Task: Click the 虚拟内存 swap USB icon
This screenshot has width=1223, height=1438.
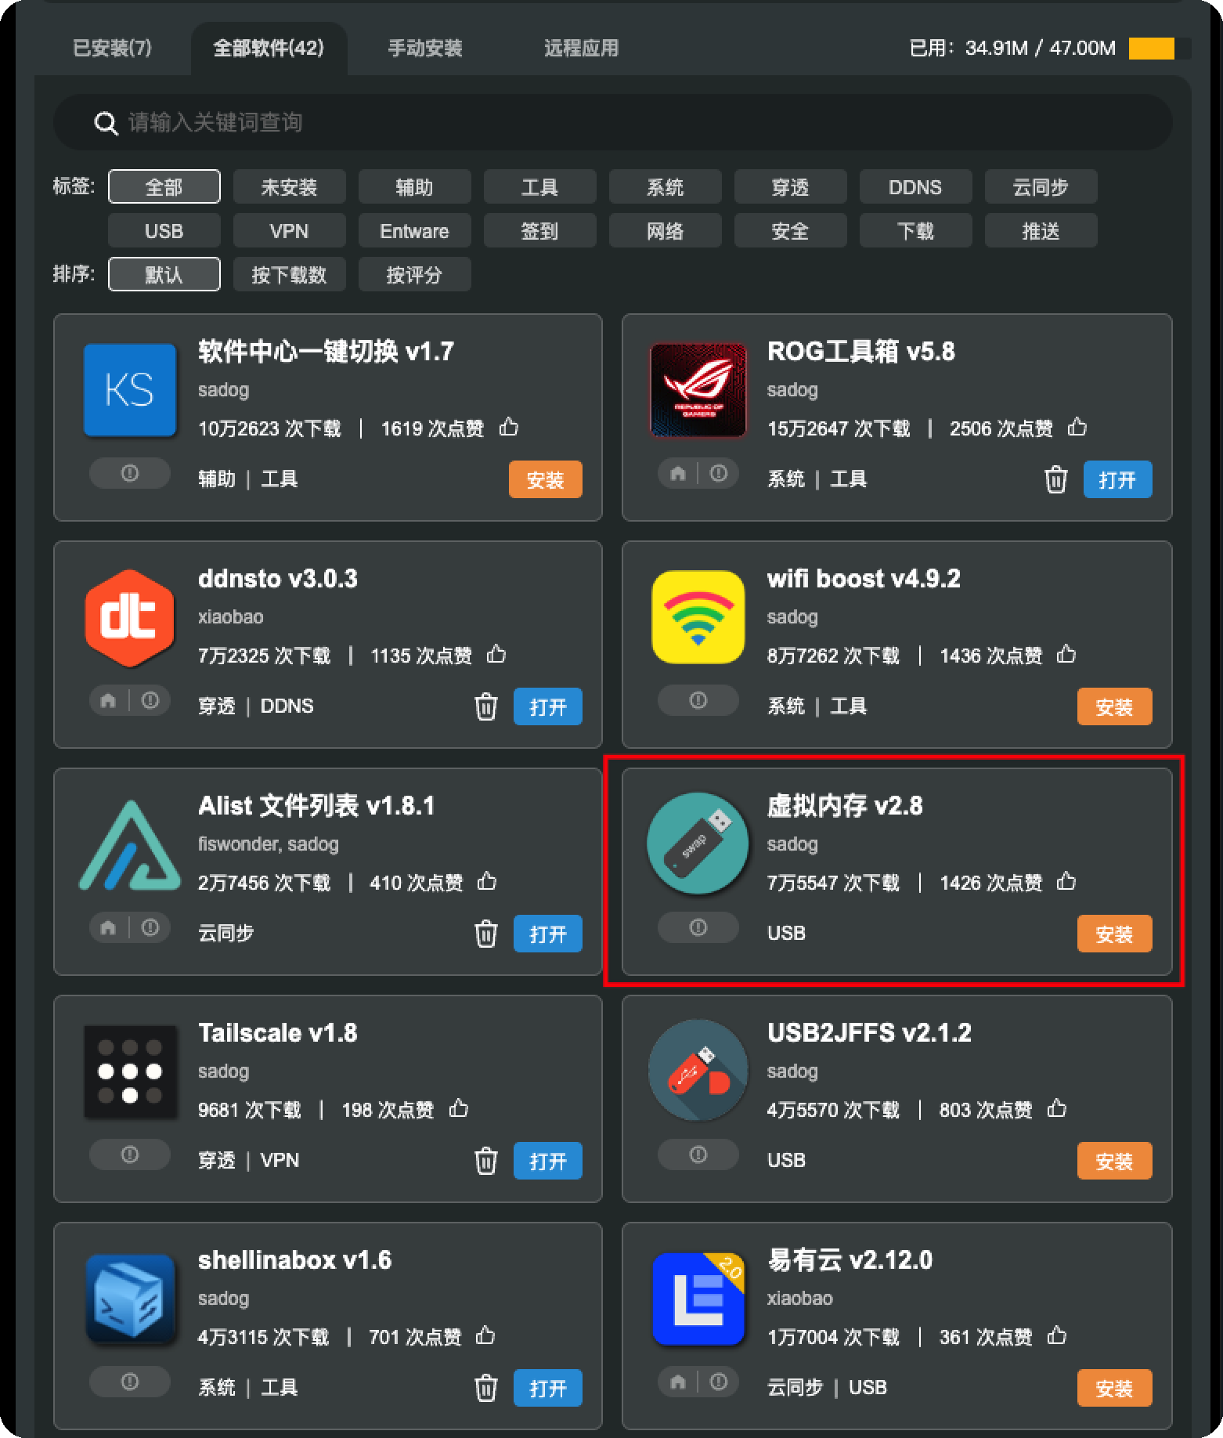Action: (x=698, y=844)
